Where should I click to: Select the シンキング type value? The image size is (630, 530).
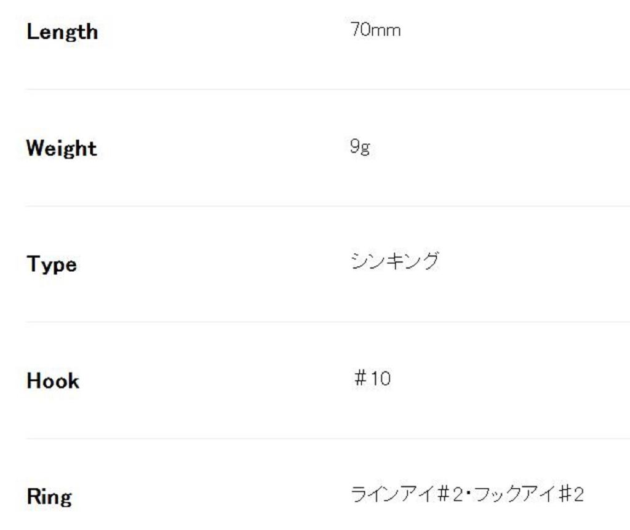click(x=395, y=261)
